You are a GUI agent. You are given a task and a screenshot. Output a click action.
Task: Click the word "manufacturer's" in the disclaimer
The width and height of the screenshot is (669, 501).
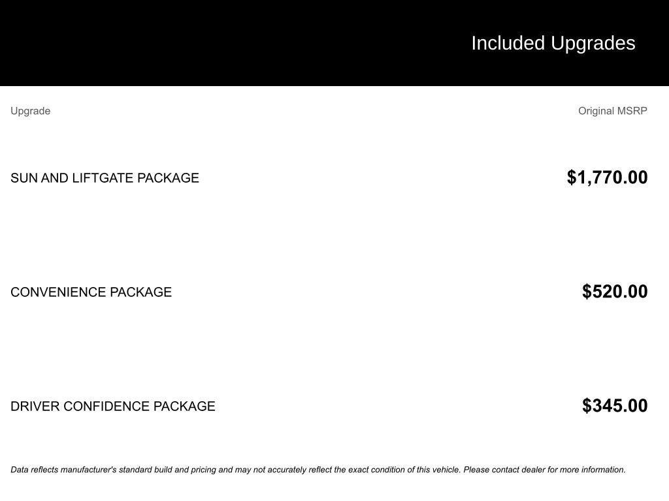click(x=88, y=470)
